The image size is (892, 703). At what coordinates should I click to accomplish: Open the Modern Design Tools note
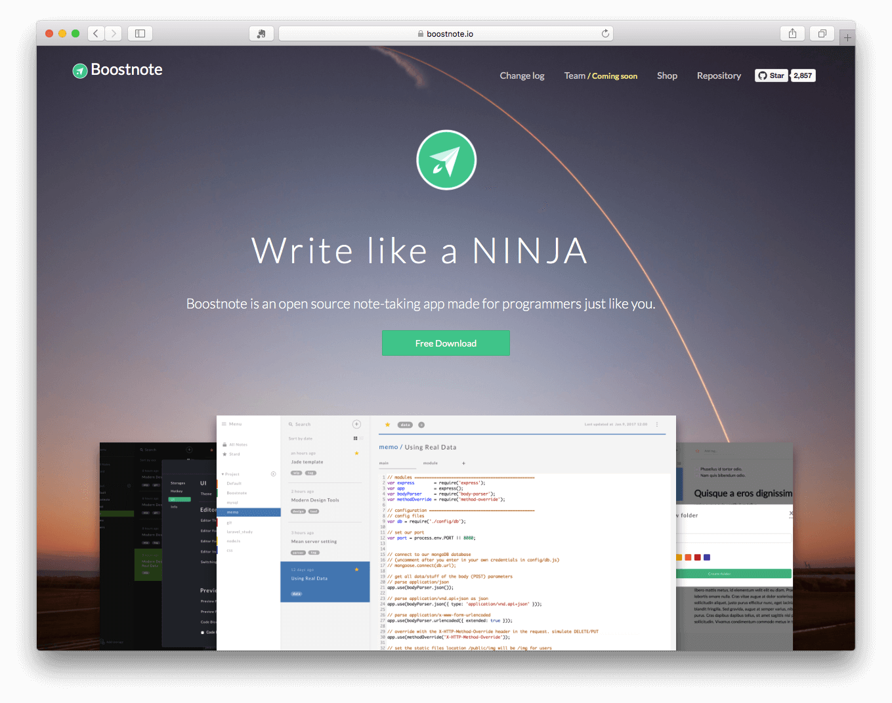[315, 500]
